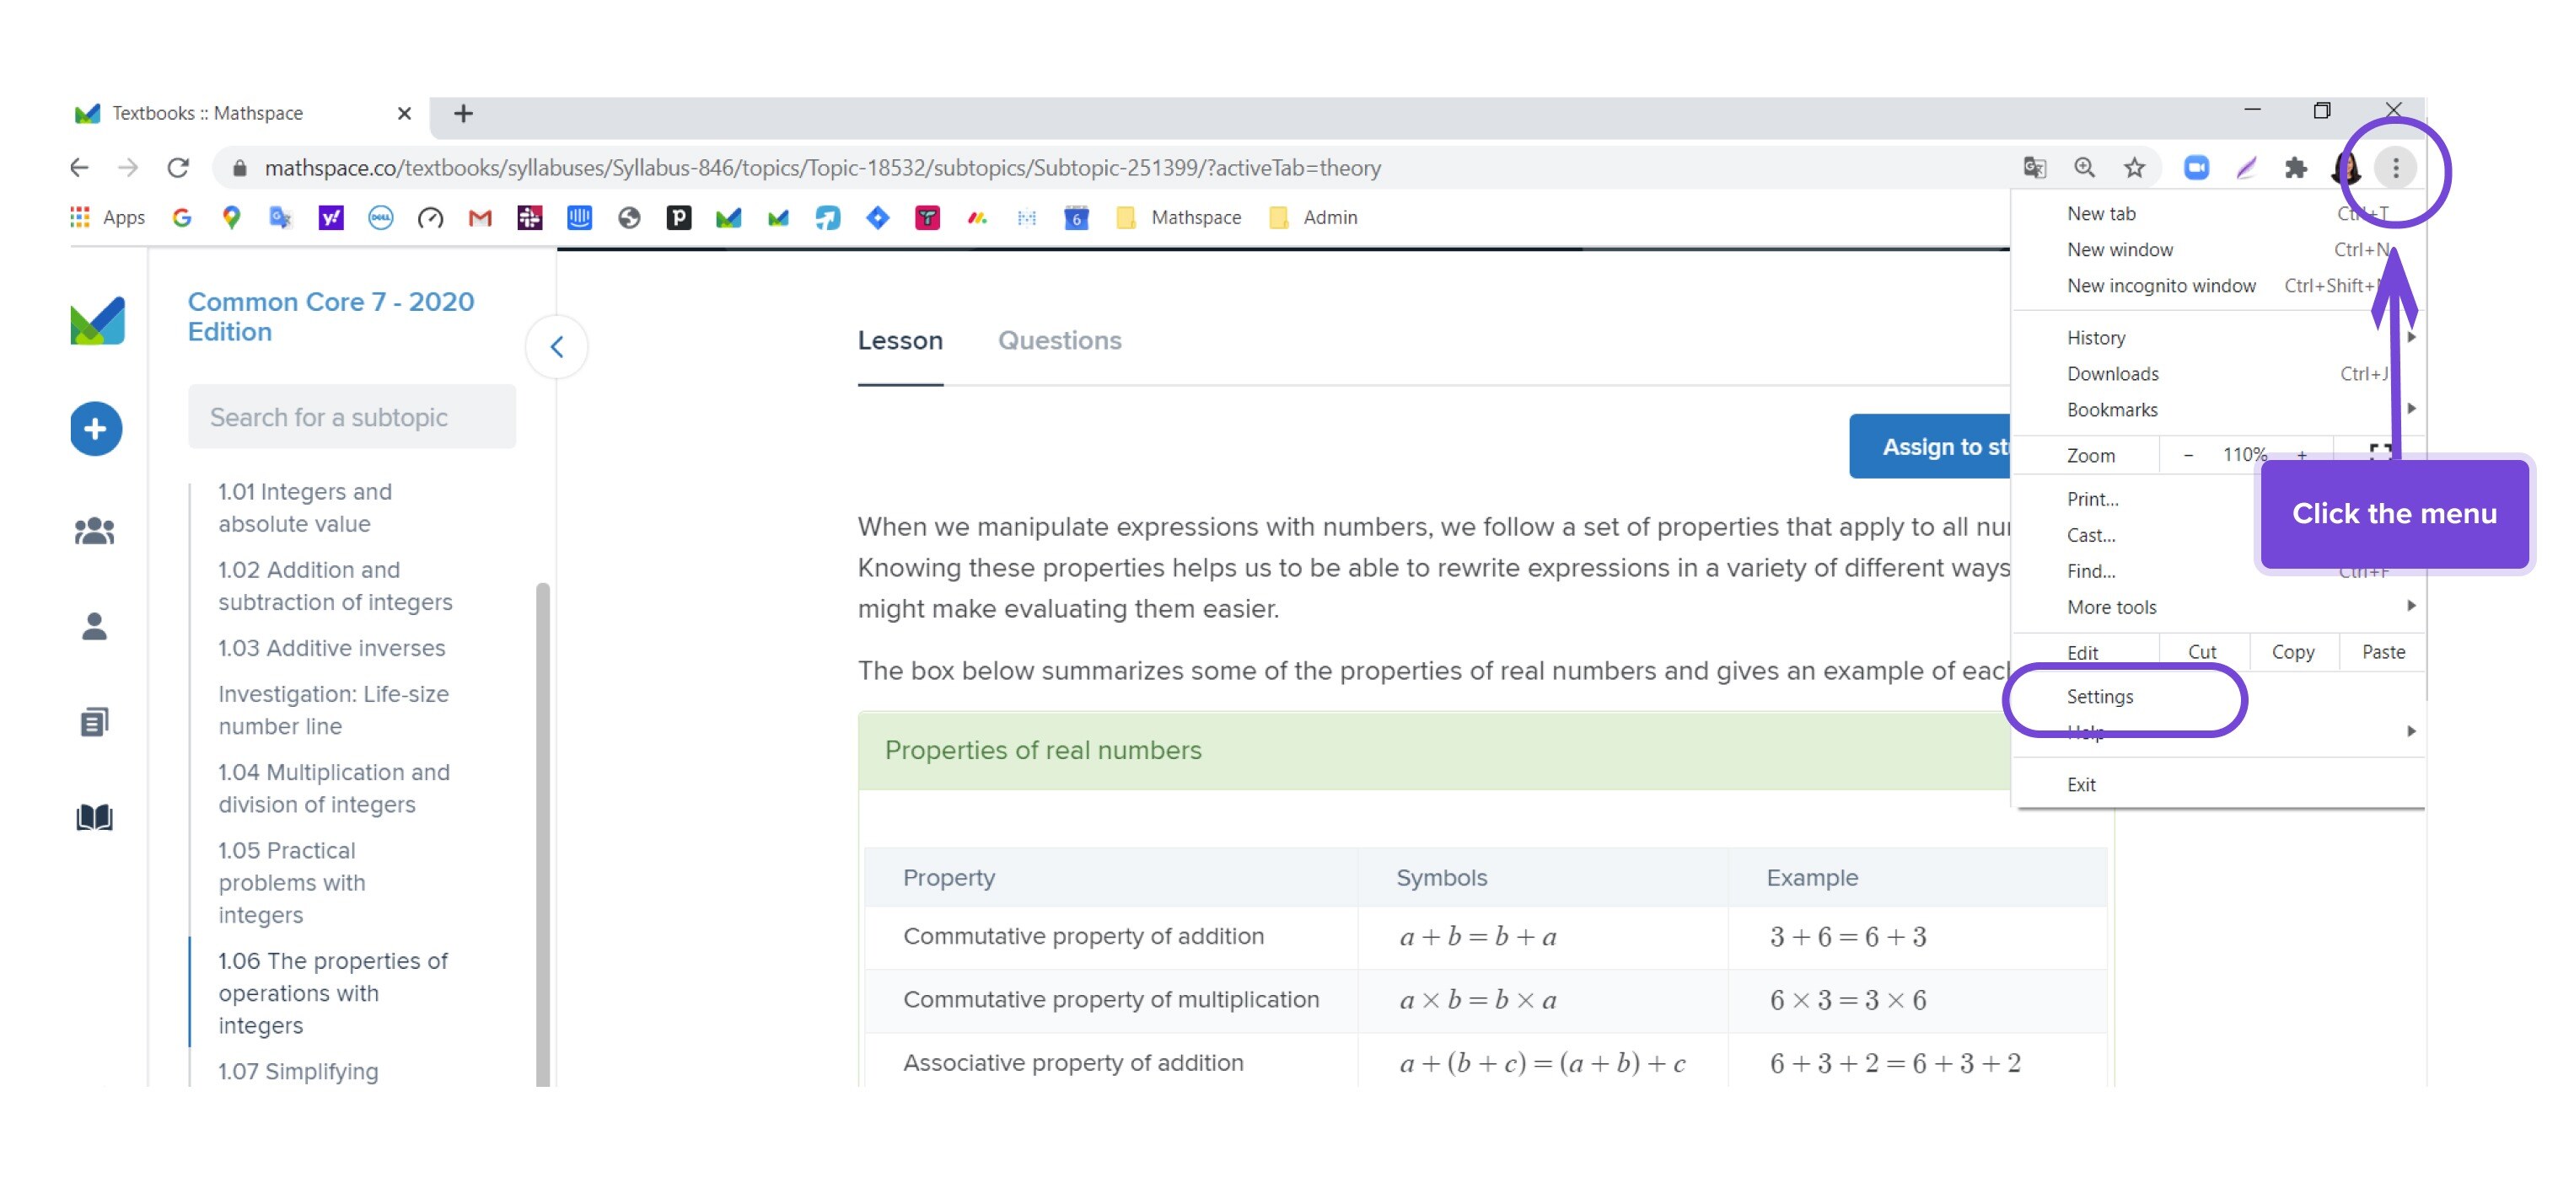The image size is (2558, 1177).
Task: Open the textbook open-book icon in sidebar
Action: click(94, 816)
